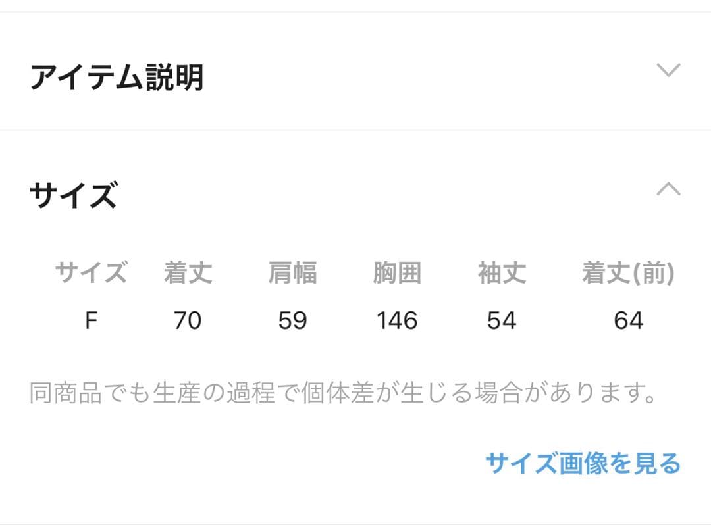The image size is (711, 525).
Task: Expand the アイテム説明 section chevron
Action: [668, 70]
